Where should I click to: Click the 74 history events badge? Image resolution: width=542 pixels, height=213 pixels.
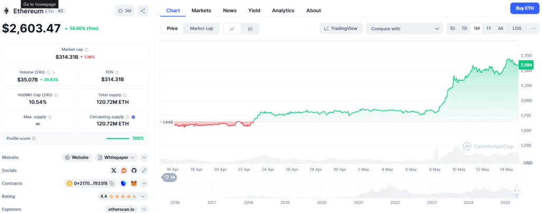[x=169, y=177]
